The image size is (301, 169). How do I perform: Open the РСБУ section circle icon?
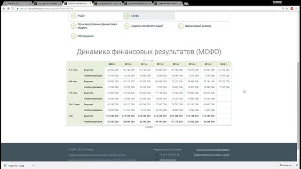point(73,16)
